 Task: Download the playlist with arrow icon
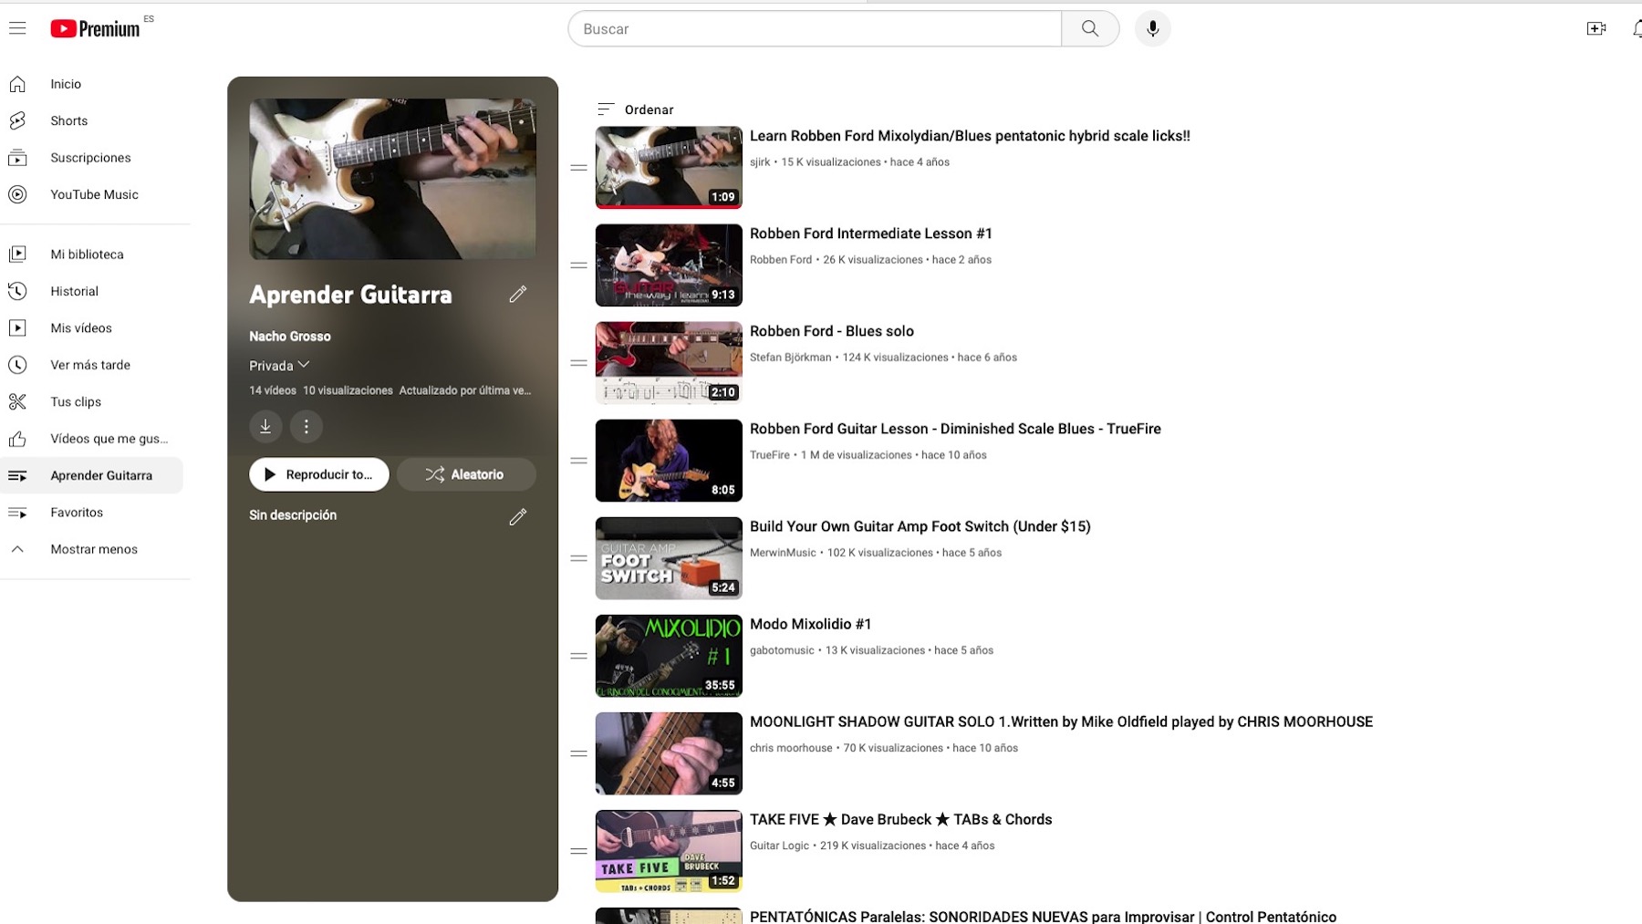265,426
